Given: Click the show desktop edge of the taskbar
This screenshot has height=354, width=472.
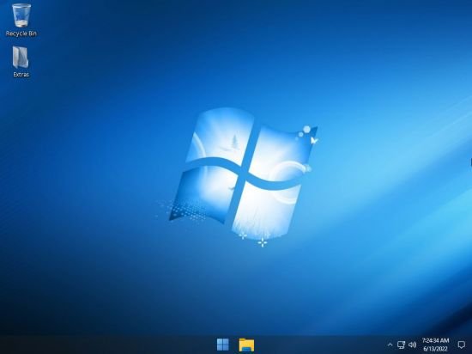Looking at the screenshot, I should pyautogui.click(x=470, y=345).
